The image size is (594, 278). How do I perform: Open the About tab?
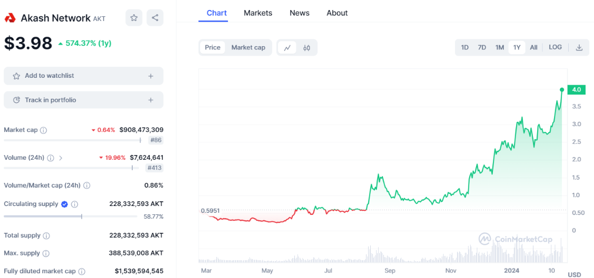[337, 13]
